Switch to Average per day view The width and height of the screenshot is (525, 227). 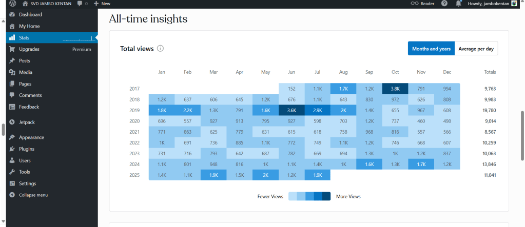(476, 49)
